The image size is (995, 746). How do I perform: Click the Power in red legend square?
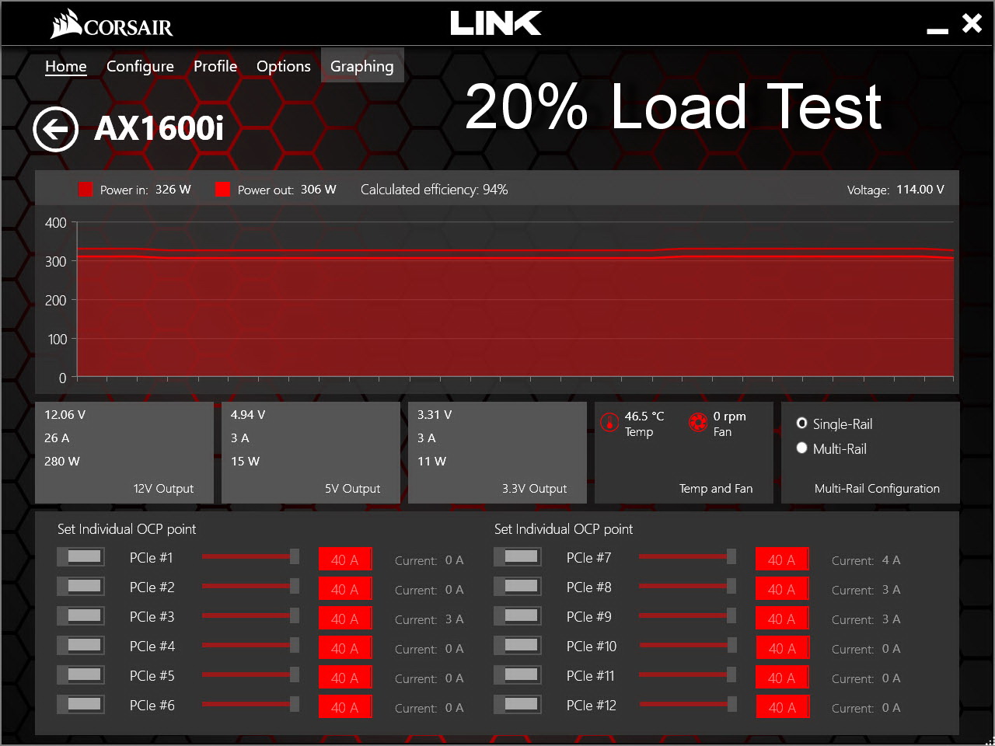tap(86, 190)
